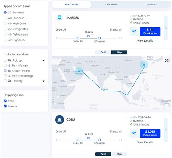Collapse Maersk offer with up arrow
Screen dimensions: 172x158
166,28
